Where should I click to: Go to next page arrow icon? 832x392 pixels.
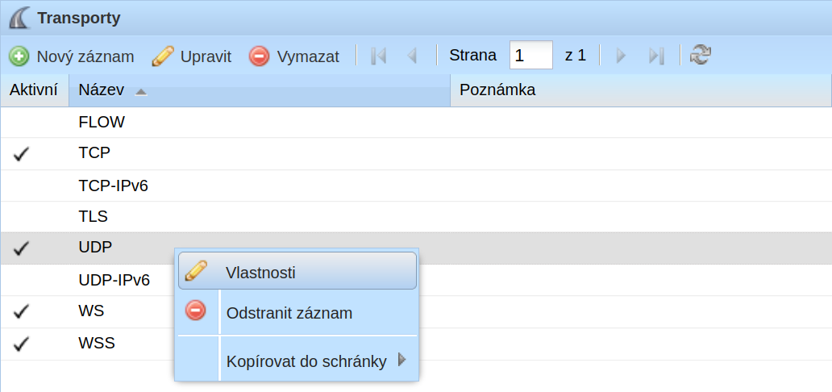pos(621,55)
